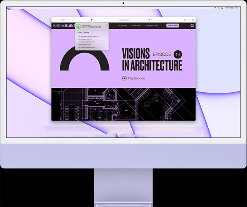The width and height of the screenshot is (247, 207).
Task: Click the Safari privacy report shield icon
Action: click(x=91, y=20)
